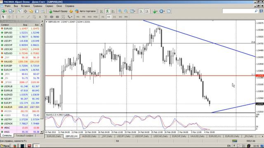
Task: Open the Вставка menu
Action: coord(25,6)
